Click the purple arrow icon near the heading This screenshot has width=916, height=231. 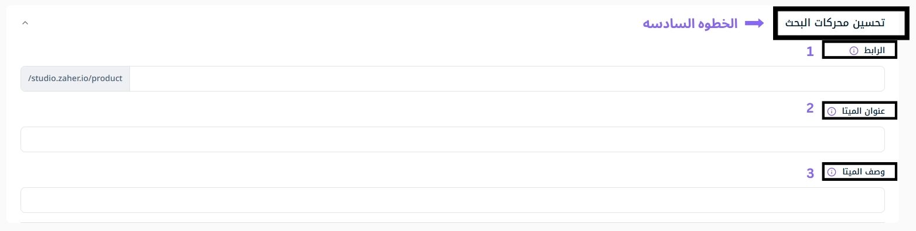click(x=754, y=23)
